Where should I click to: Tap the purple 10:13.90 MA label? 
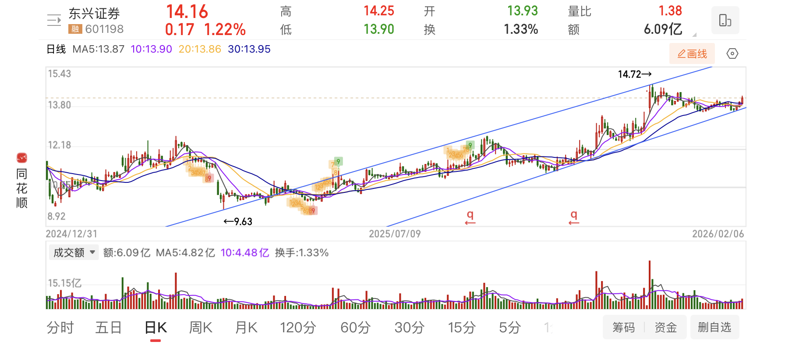[151, 49]
